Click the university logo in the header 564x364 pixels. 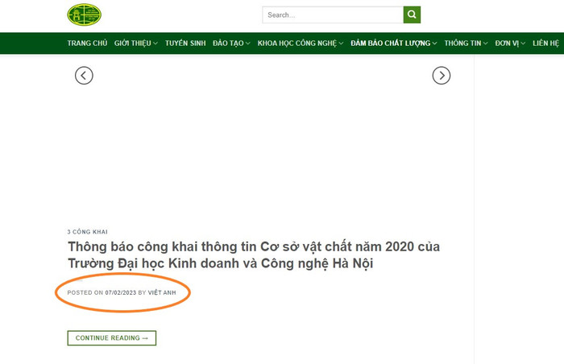(84, 14)
